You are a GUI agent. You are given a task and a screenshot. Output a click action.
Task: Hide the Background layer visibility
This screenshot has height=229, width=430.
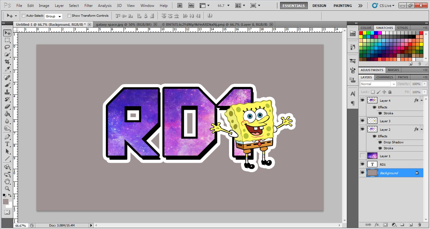coord(362,173)
